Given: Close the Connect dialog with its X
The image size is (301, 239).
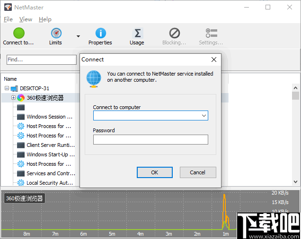Looking at the screenshot, I should 214,60.
